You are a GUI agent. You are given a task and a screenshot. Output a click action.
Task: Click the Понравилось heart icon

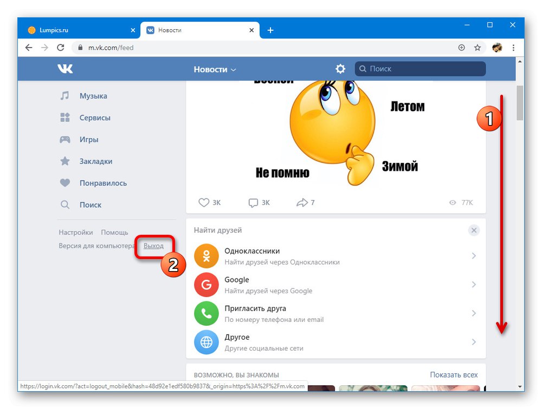click(64, 182)
